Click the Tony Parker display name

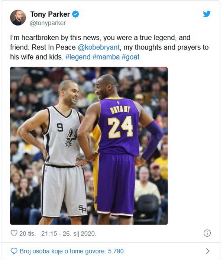point(50,14)
